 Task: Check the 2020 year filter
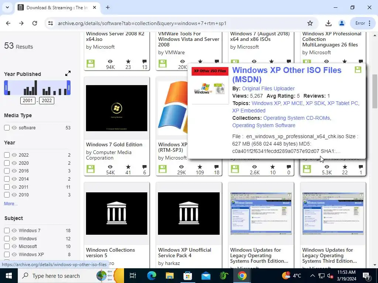coord(7,163)
